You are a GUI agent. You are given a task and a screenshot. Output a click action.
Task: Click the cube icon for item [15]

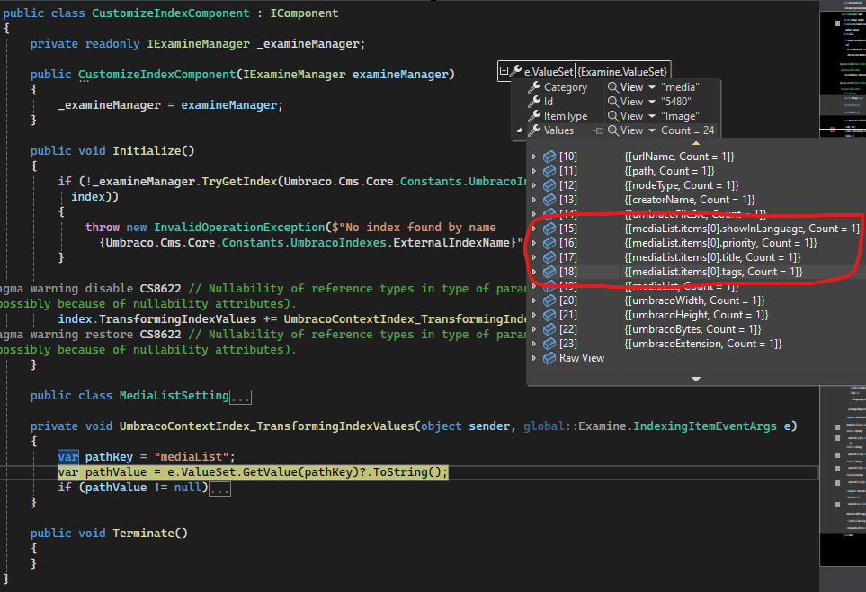pyautogui.click(x=549, y=229)
